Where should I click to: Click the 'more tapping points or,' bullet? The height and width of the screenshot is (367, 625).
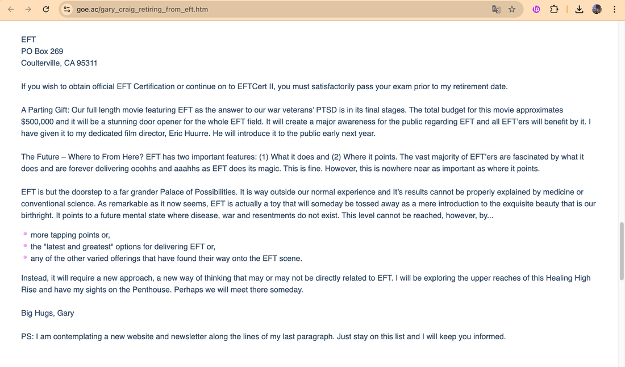click(x=70, y=235)
